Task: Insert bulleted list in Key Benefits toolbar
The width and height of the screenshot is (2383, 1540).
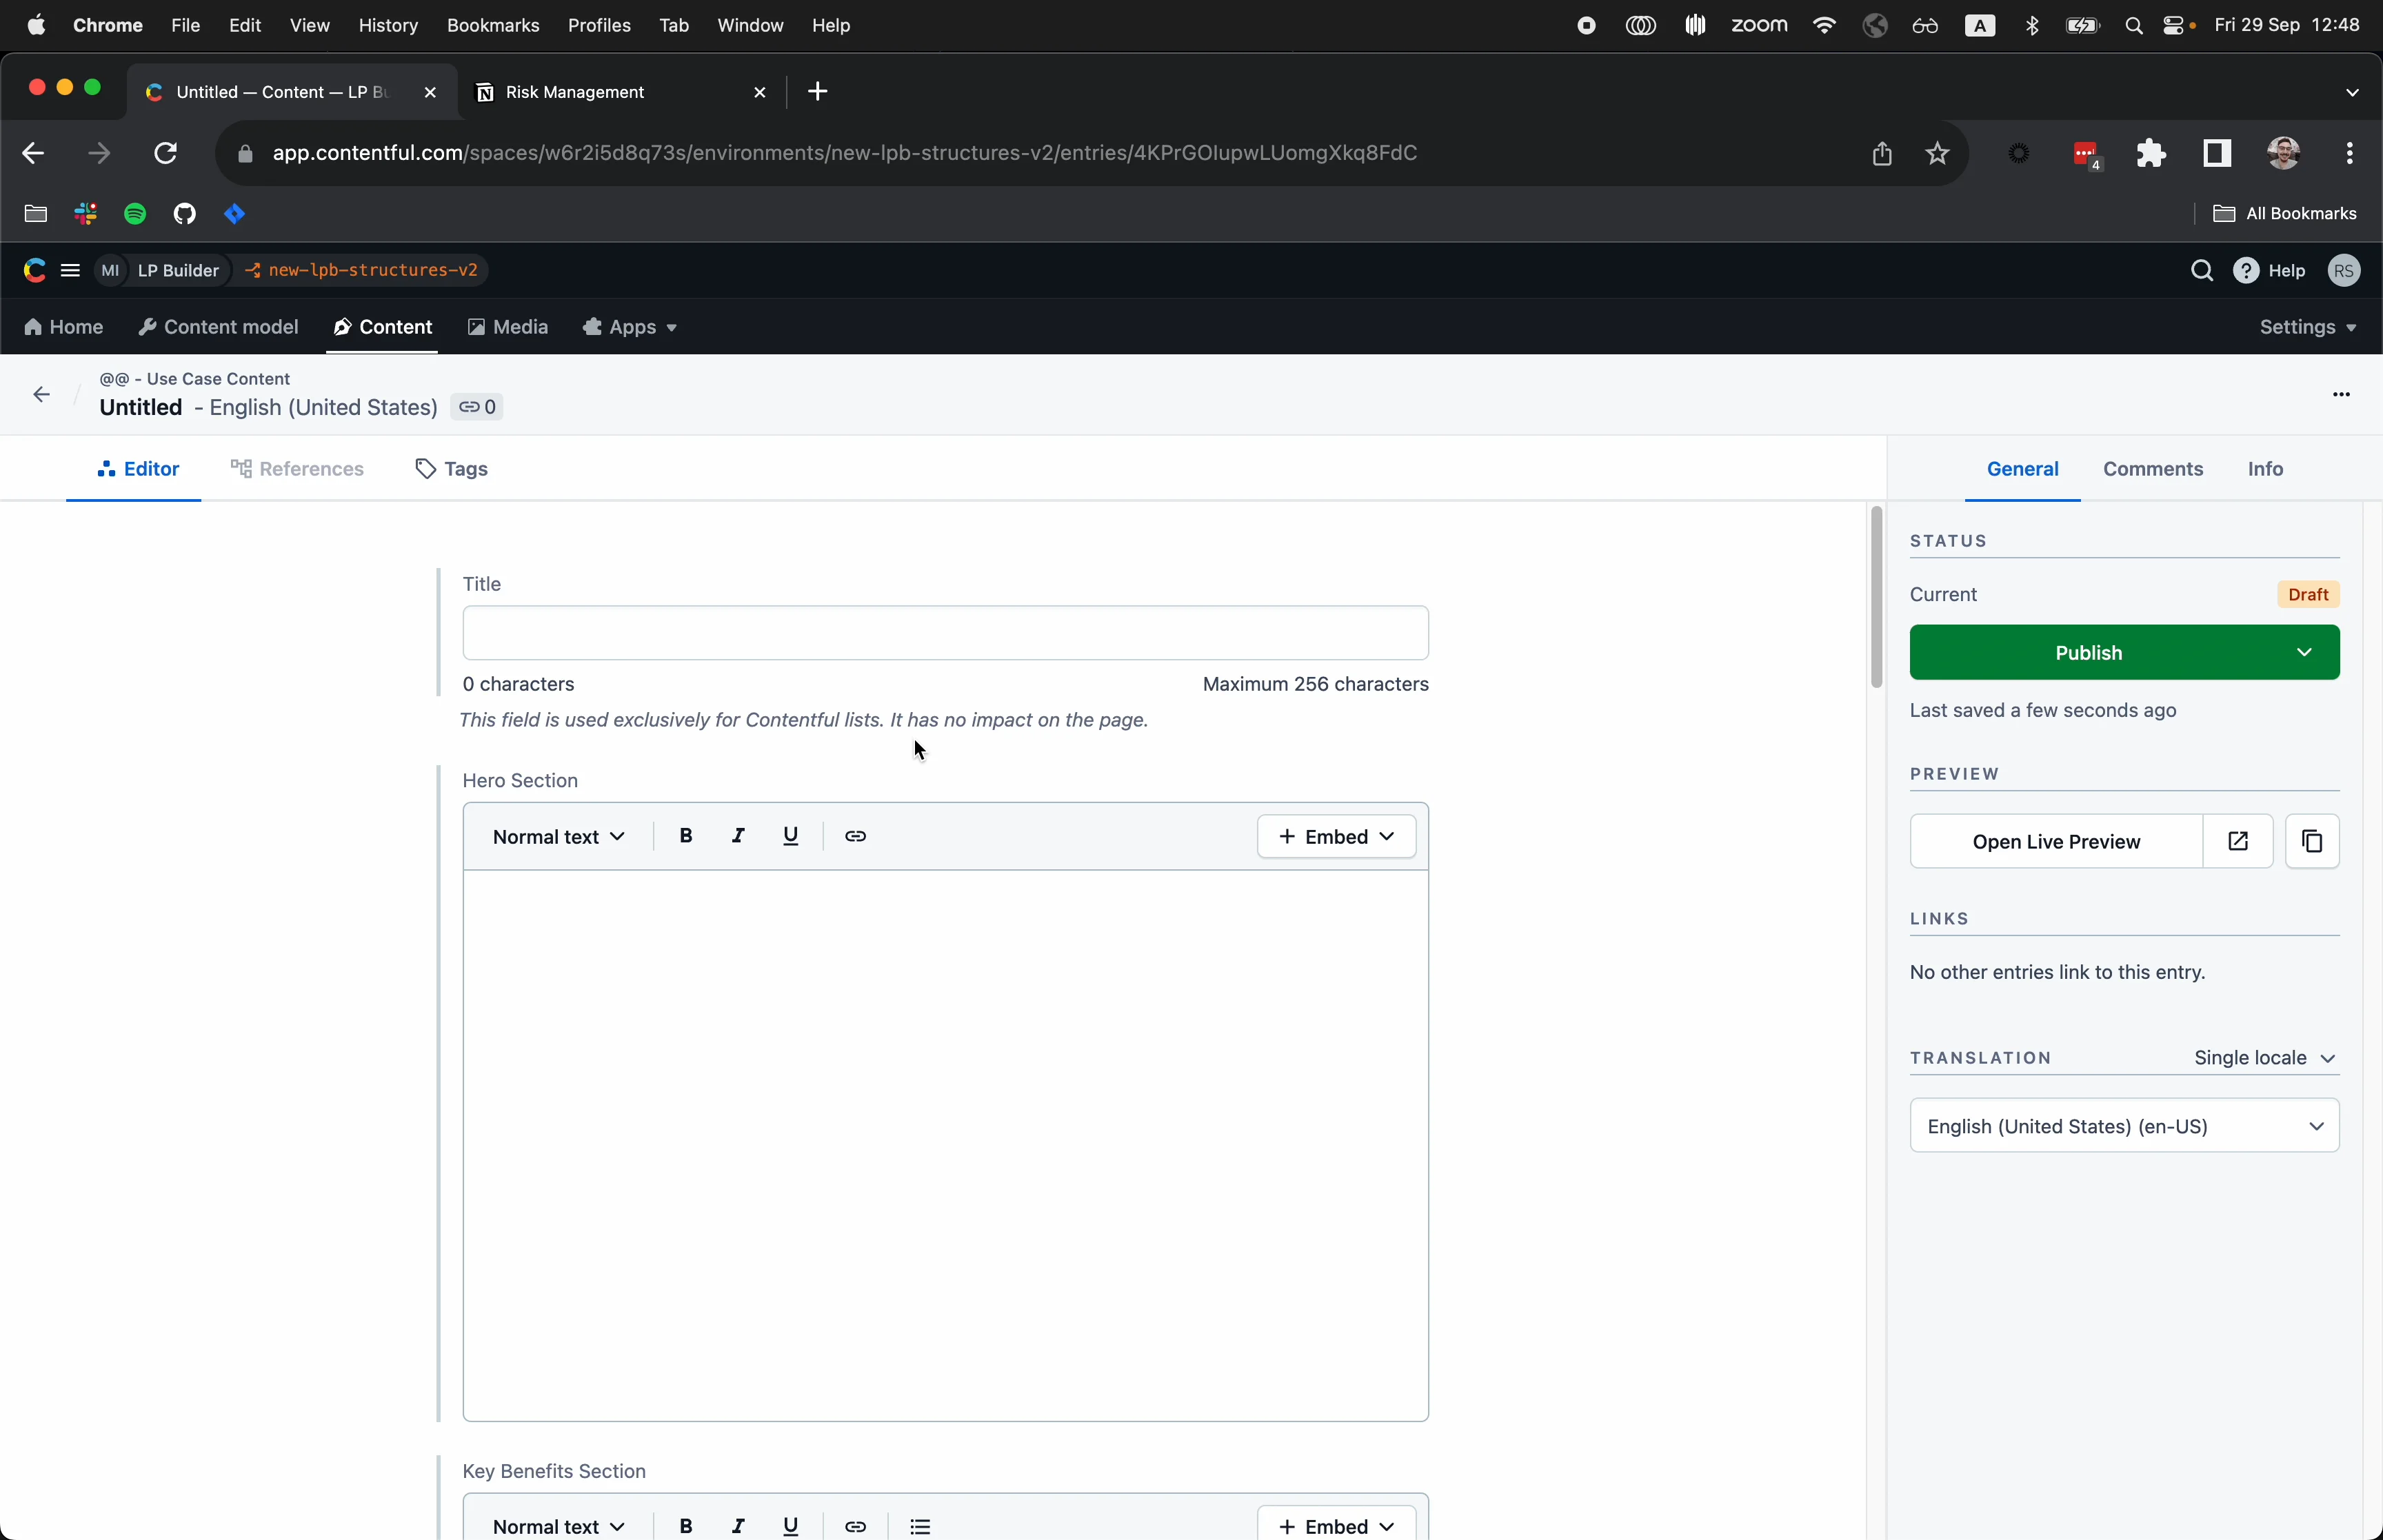Action: (x=920, y=1526)
